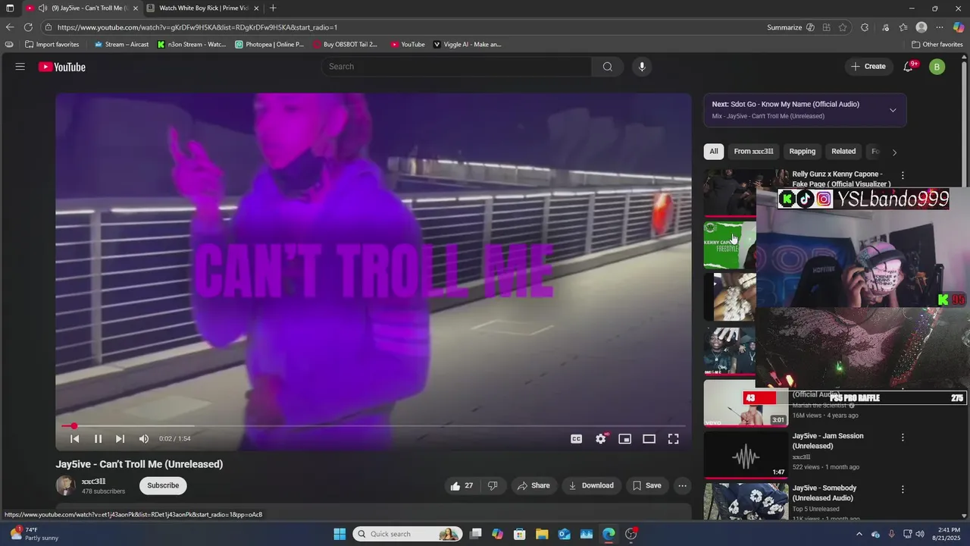Click Summarize in the address bar
The height and width of the screenshot is (546, 970).
pos(784,27)
